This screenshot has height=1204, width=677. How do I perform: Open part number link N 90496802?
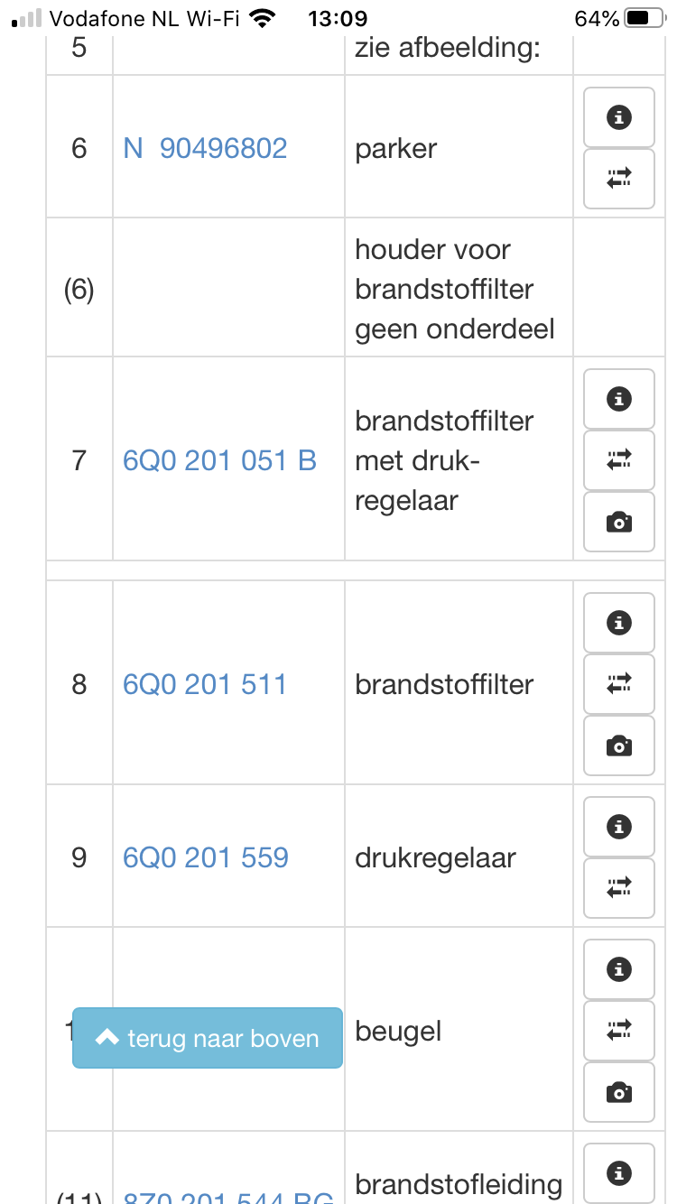(x=205, y=148)
